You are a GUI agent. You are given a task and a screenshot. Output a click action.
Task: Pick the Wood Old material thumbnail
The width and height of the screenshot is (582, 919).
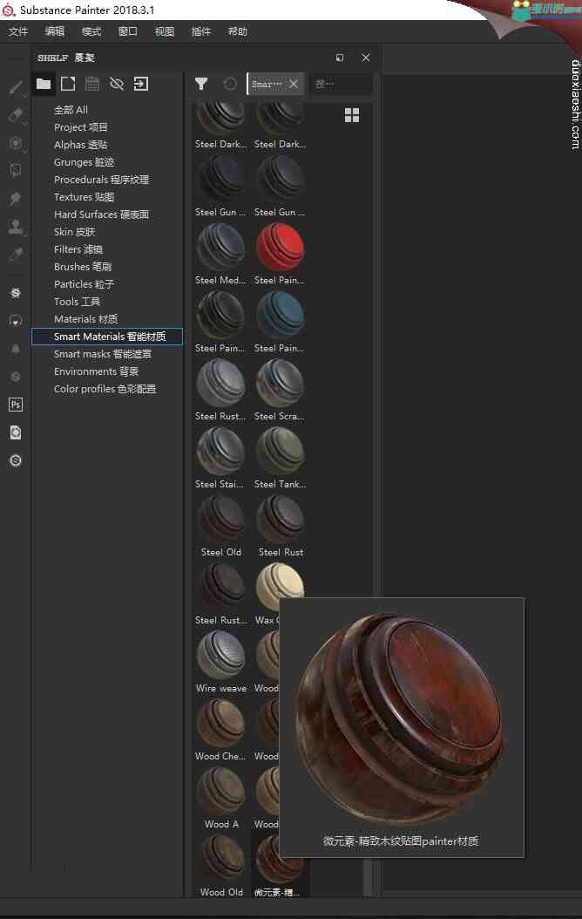tap(220, 859)
